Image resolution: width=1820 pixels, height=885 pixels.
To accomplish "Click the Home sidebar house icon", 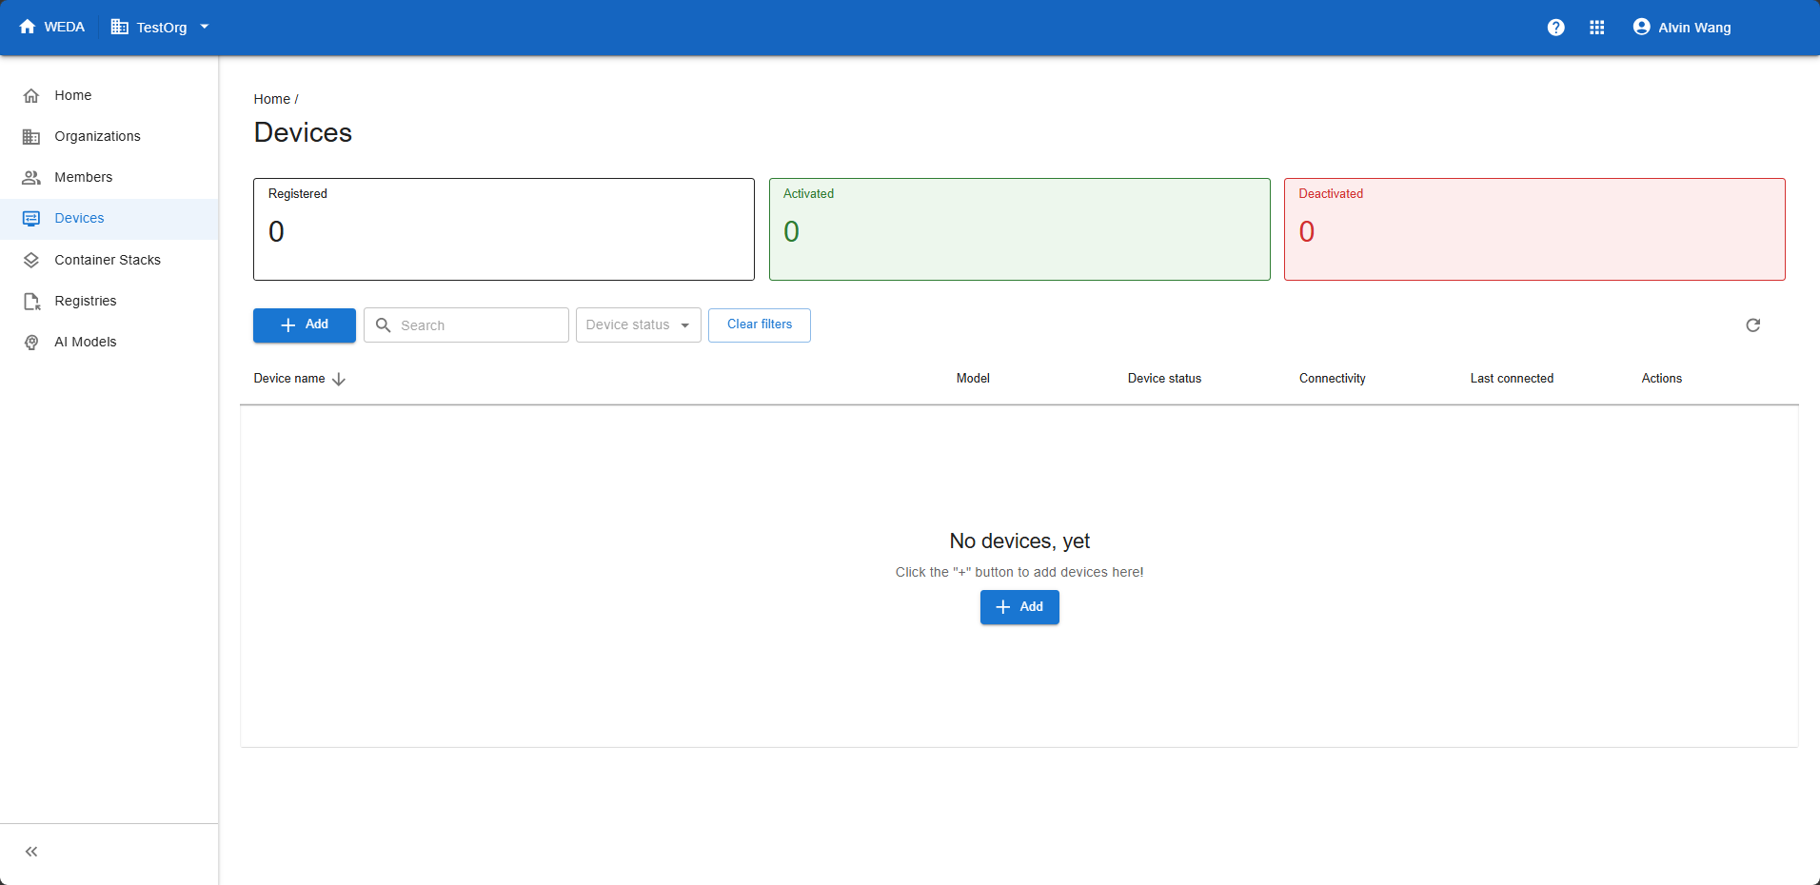I will (x=31, y=95).
